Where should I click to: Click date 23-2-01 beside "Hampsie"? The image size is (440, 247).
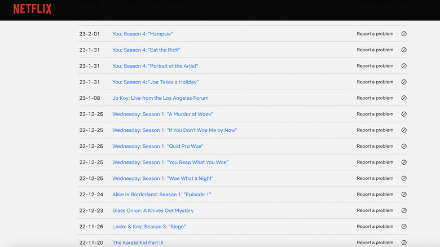point(90,34)
